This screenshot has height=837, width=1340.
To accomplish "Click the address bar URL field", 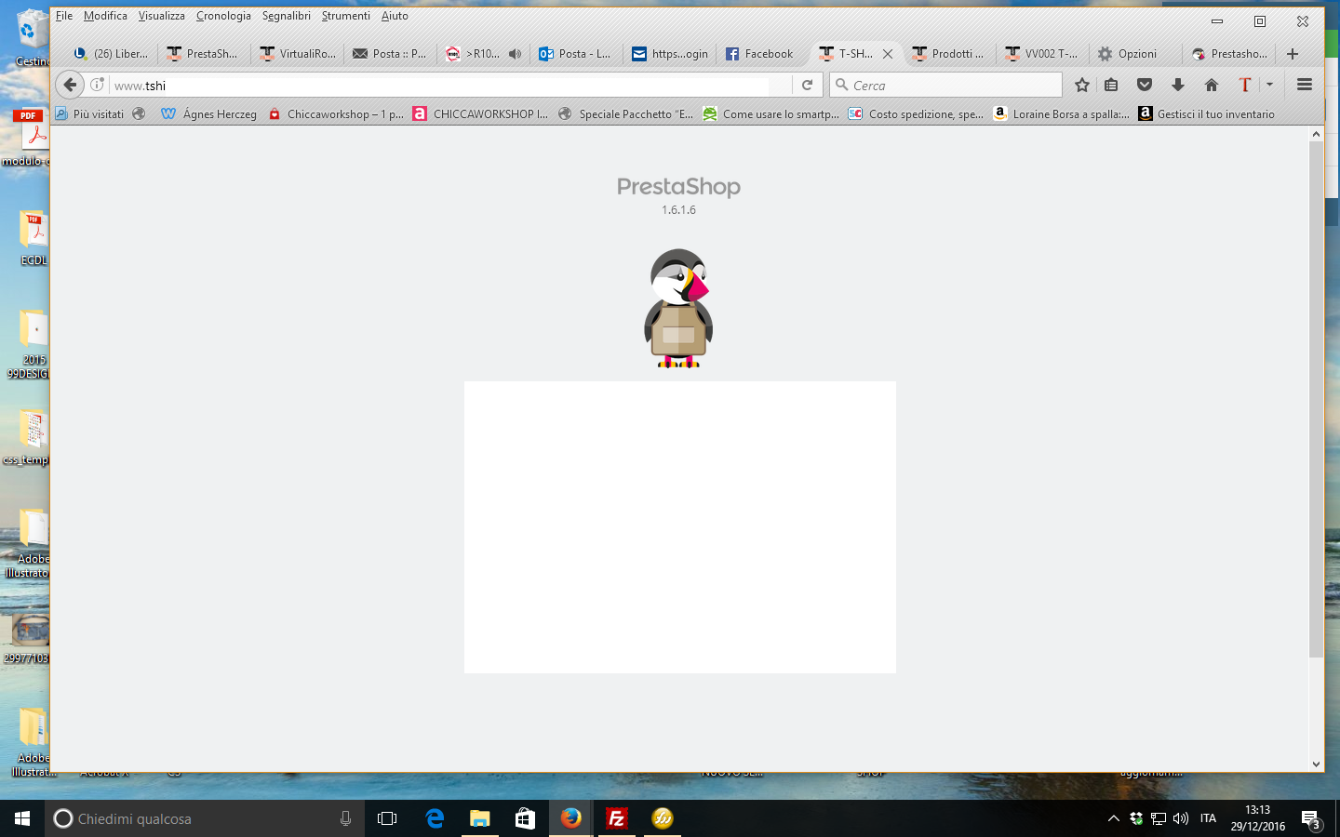I will 451,85.
